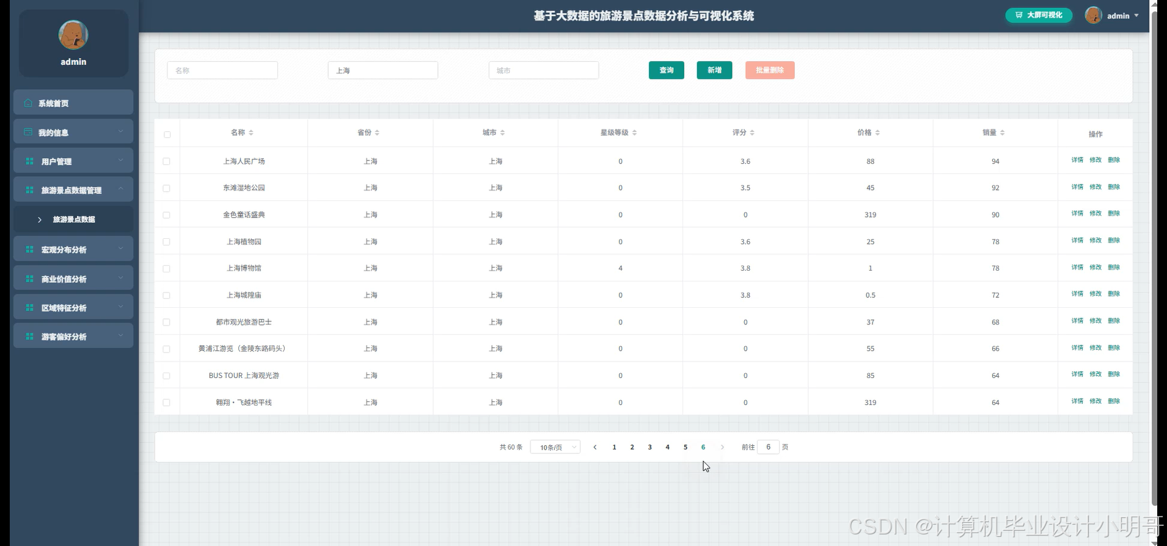Sort table by 名称 column arrows

point(251,133)
